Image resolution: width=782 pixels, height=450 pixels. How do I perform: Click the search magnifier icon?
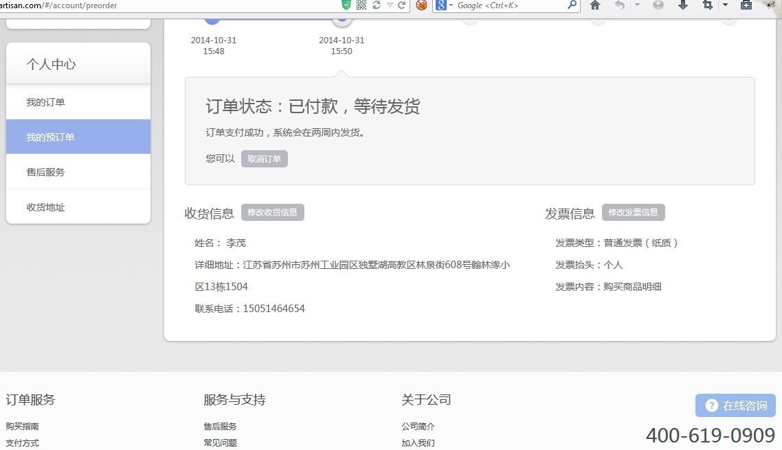(x=572, y=5)
